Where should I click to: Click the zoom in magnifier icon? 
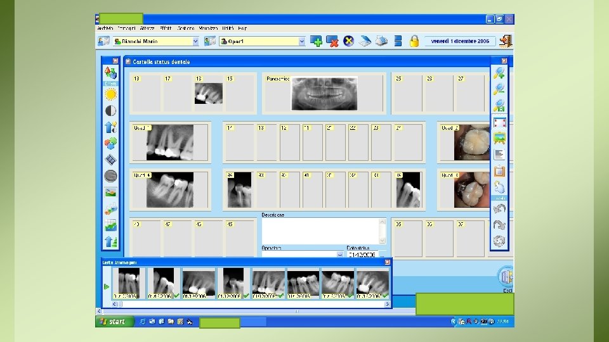click(x=499, y=72)
